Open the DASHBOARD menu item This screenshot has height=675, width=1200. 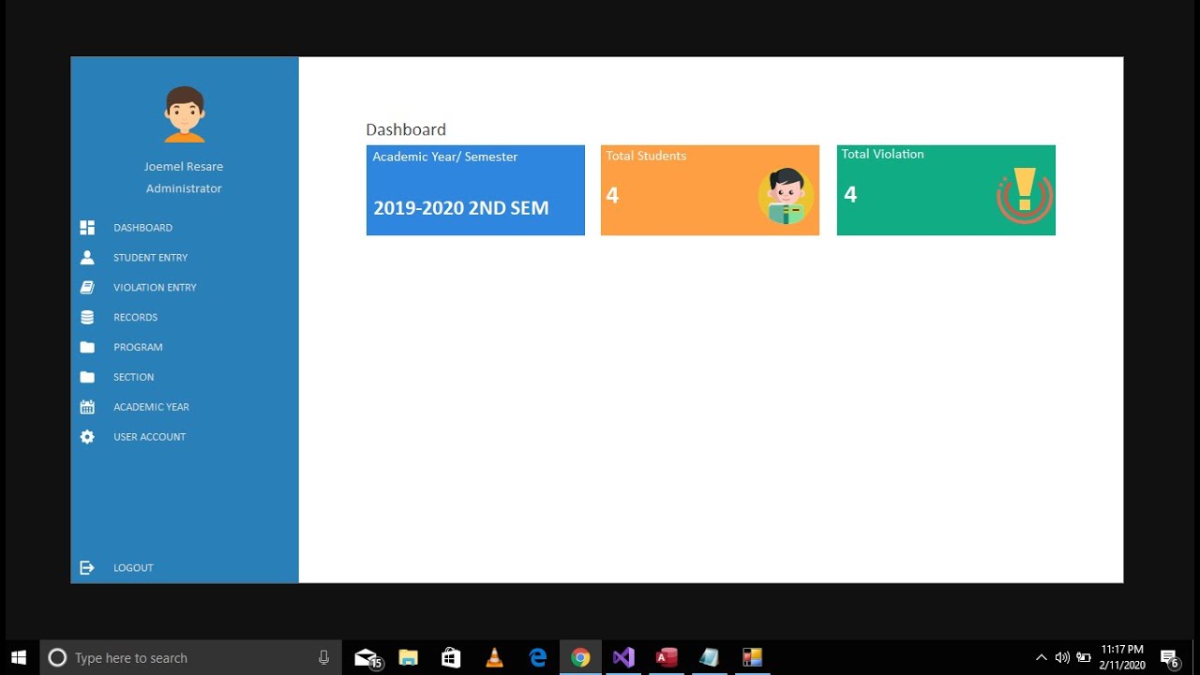pyautogui.click(x=142, y=228)
